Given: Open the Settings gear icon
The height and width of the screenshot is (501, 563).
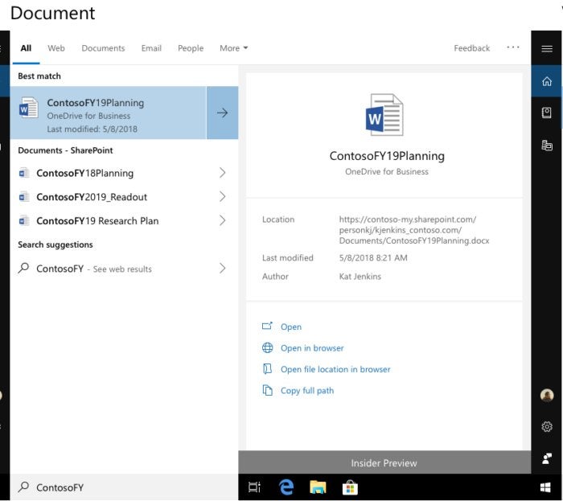Looking at the screenshot, I should [546, 426].
